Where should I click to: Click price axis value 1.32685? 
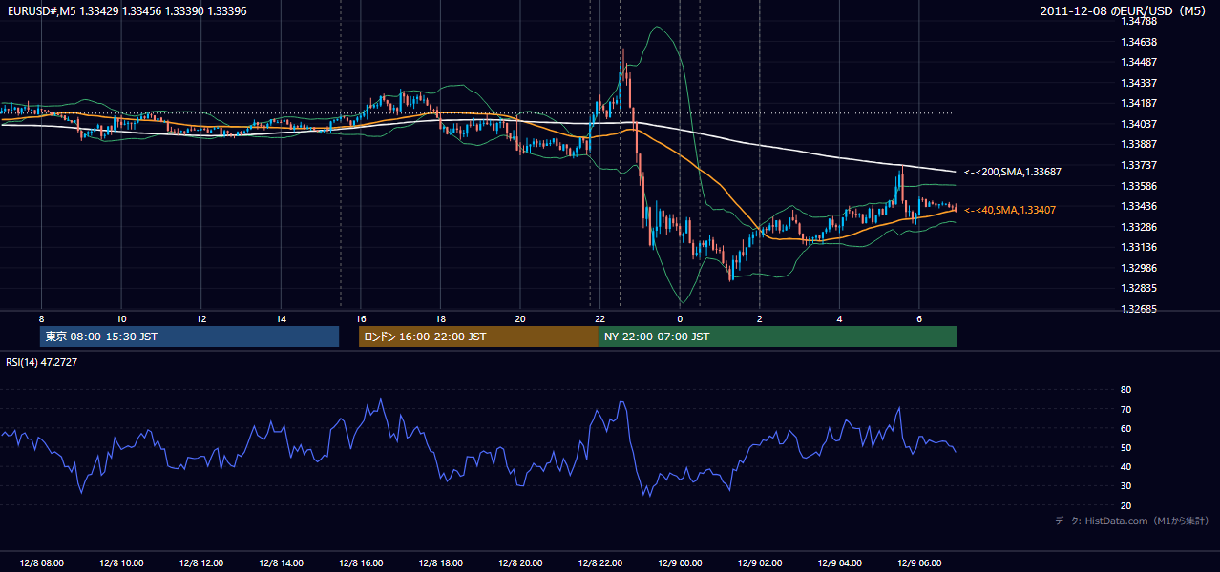(x=1140, y=309)
